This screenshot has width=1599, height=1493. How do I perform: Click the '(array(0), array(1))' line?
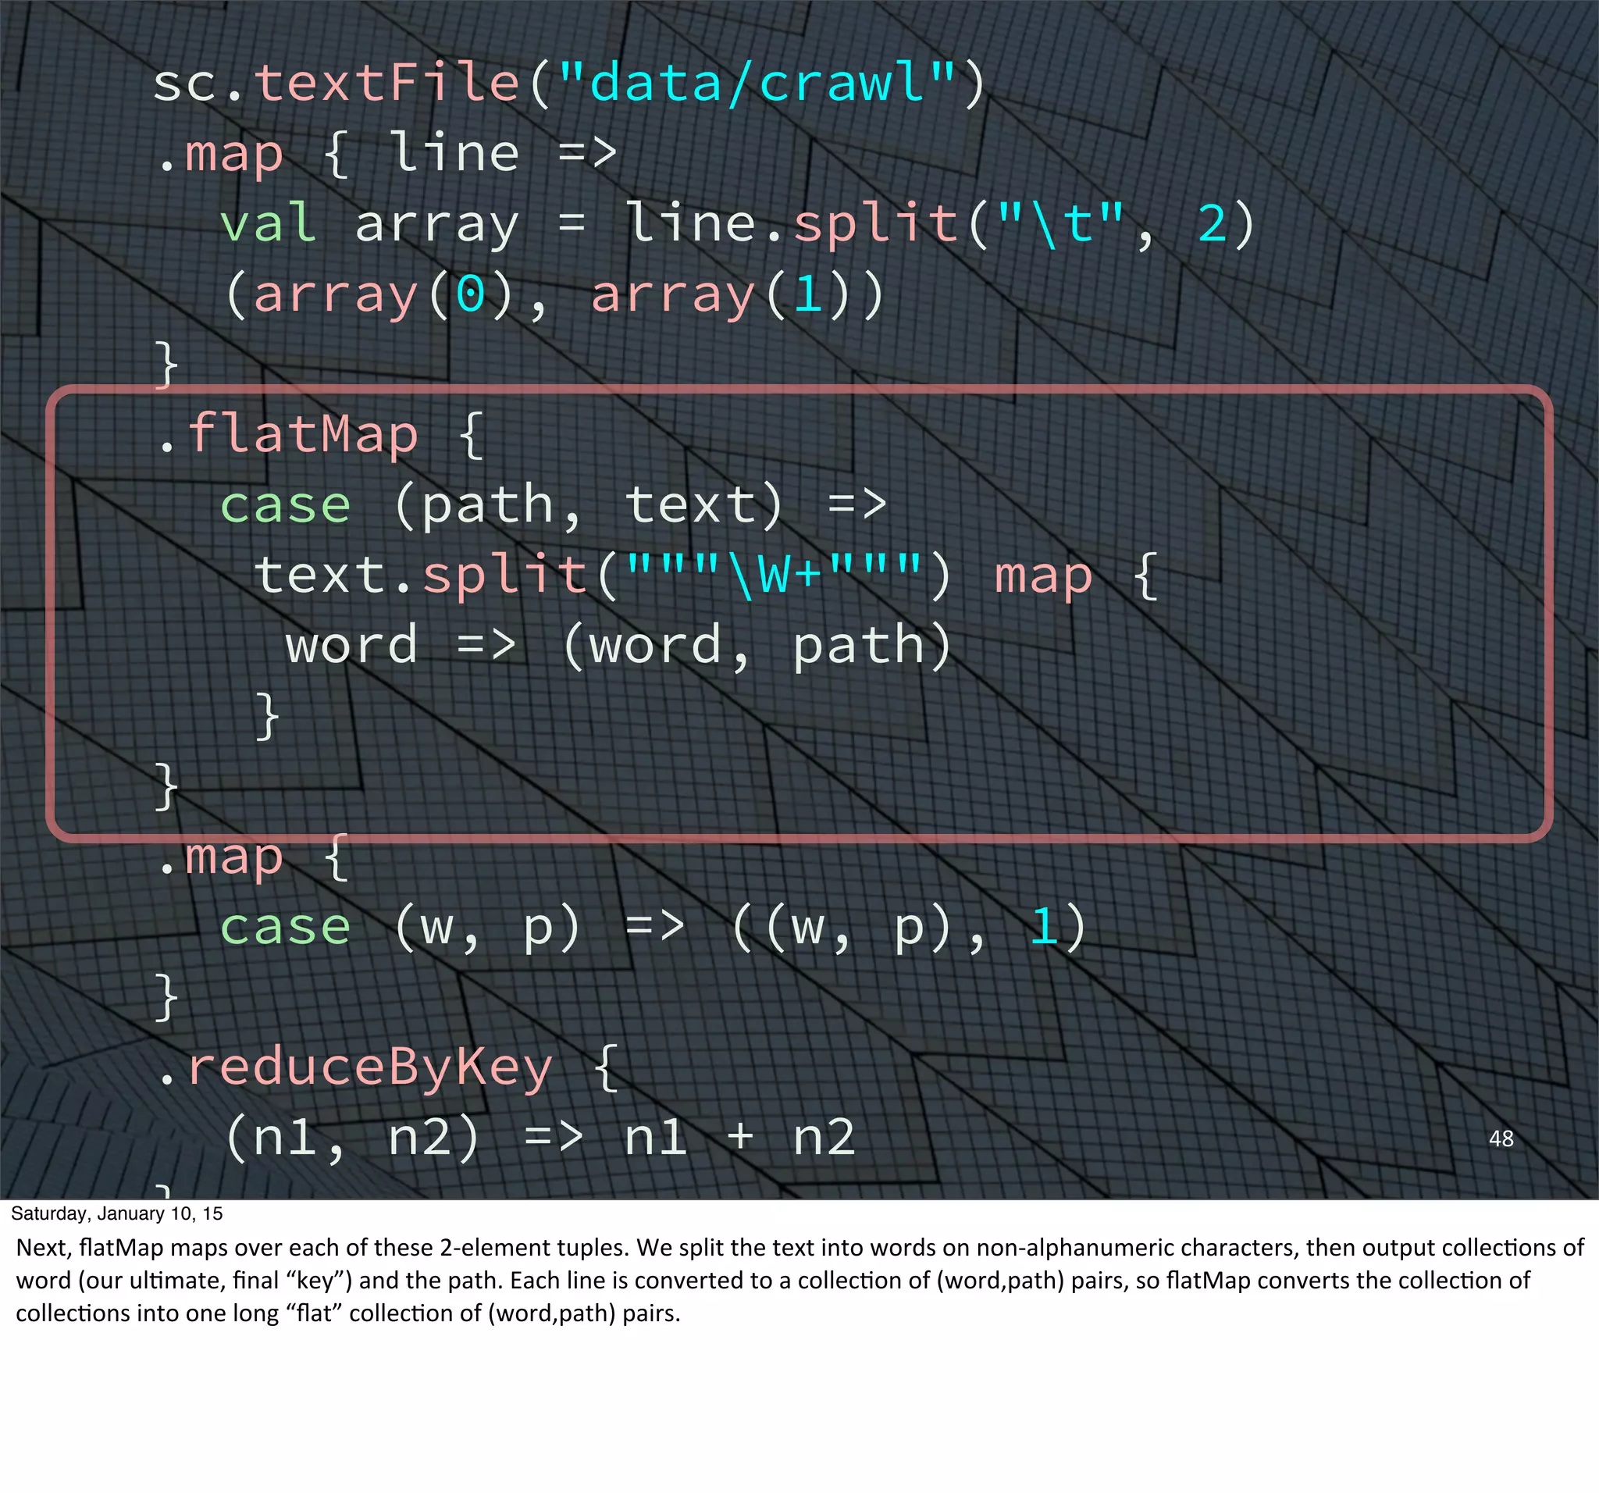[555, 294]
